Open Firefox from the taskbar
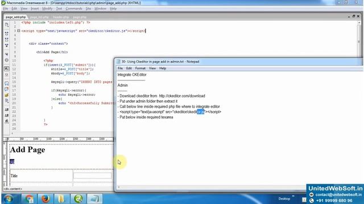This screenshot has width=364, height=204. coord(45,199)
